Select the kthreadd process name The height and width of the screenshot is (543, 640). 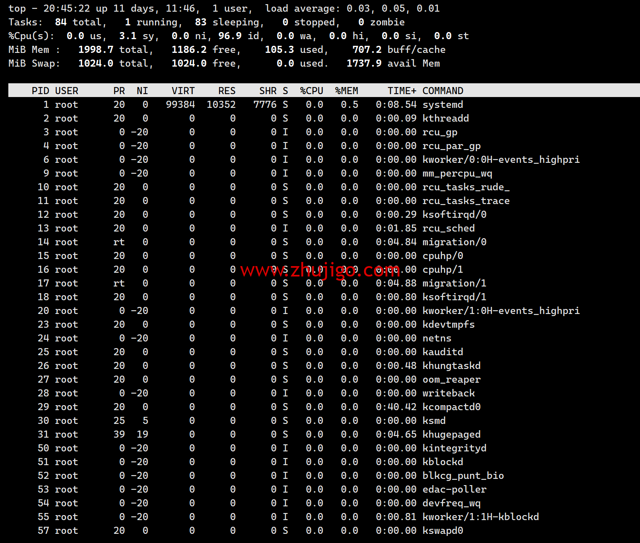pyautogui.click(x=445, y=118)
